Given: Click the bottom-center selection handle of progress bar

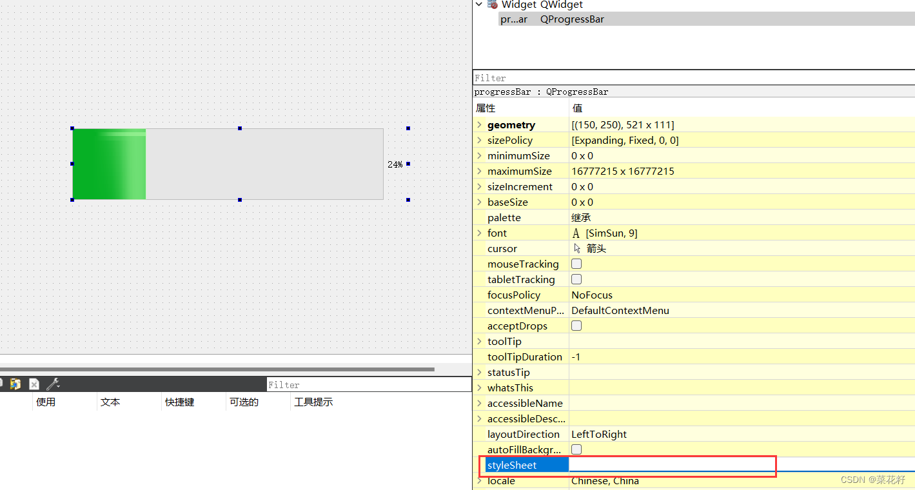Looking at the screenshot, I should point(240,200).
